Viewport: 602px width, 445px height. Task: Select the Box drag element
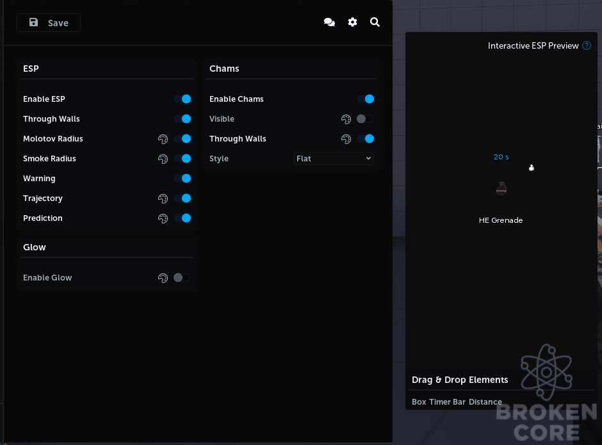419,402
